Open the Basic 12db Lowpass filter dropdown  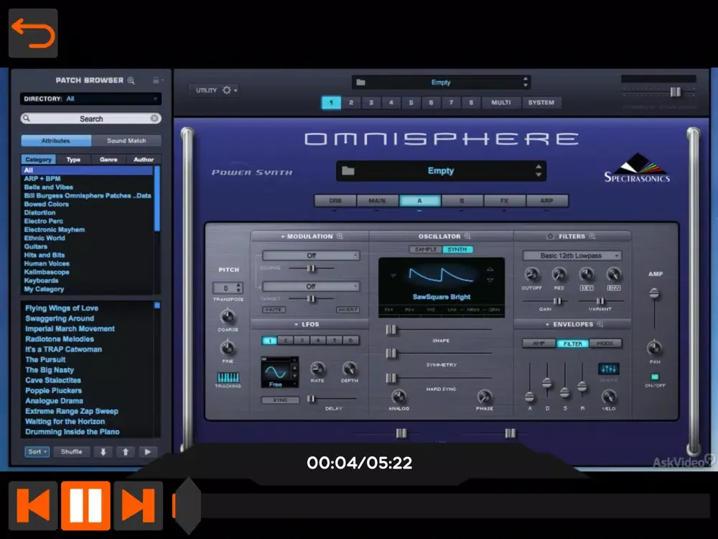pos(572,255)
